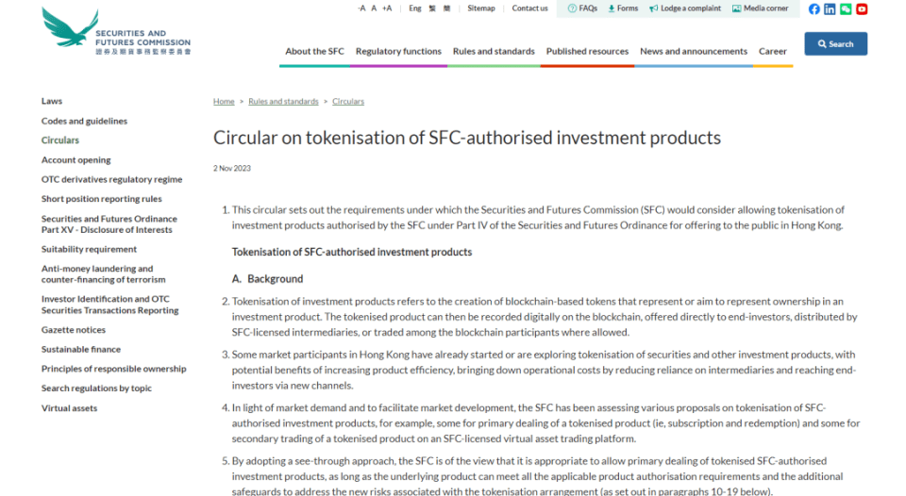Open FAQs with the question mark icon
Viewport: 906px width, 496px height.
coord(582,8)
